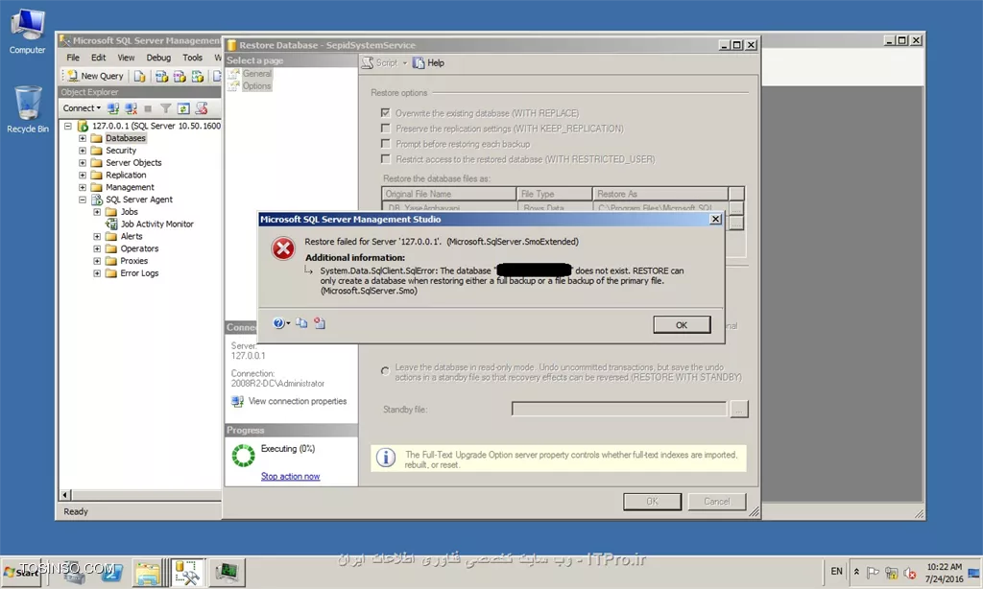This screenshot has height=589, width=983.
Task: Open the Connect dropdown in Object Explorer
Action: 82,108
